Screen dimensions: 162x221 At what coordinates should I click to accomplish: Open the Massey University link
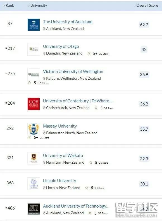click(x=60, y=126)
